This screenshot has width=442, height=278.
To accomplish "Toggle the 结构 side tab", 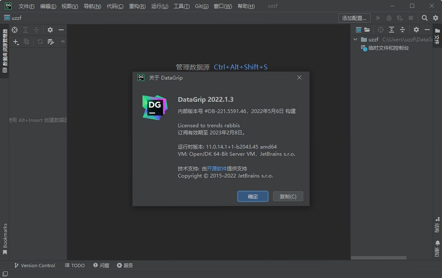I will (x=437, y=225).
